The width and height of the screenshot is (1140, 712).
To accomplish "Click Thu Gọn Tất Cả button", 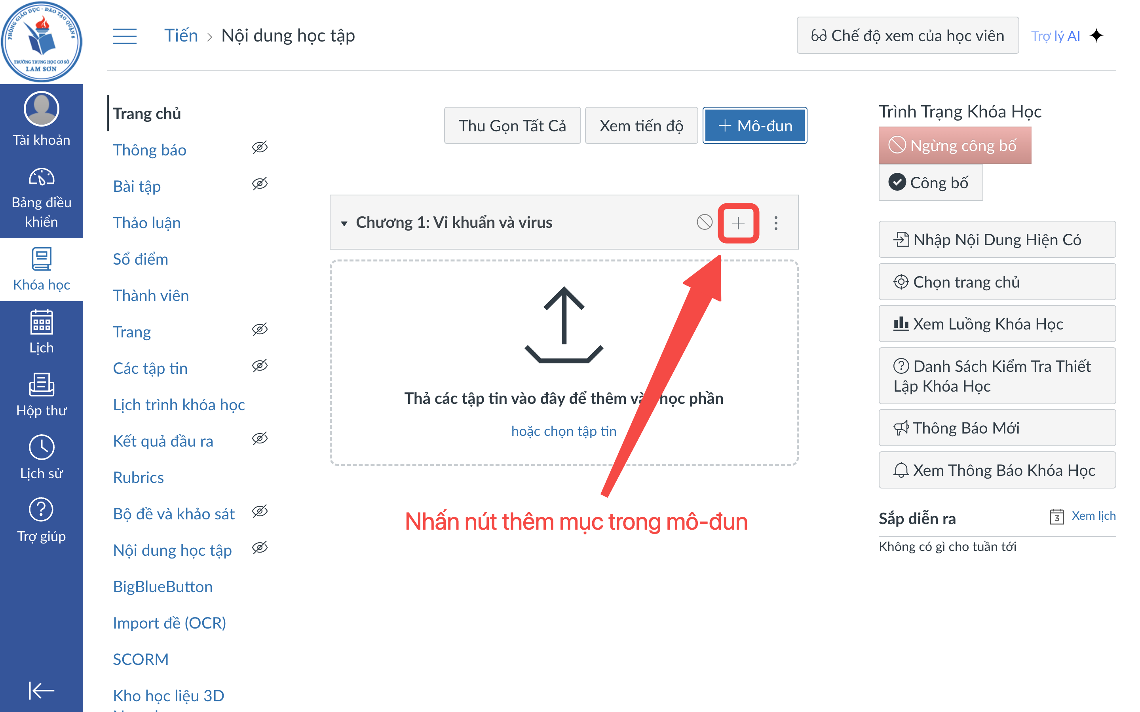I will 512,126.
